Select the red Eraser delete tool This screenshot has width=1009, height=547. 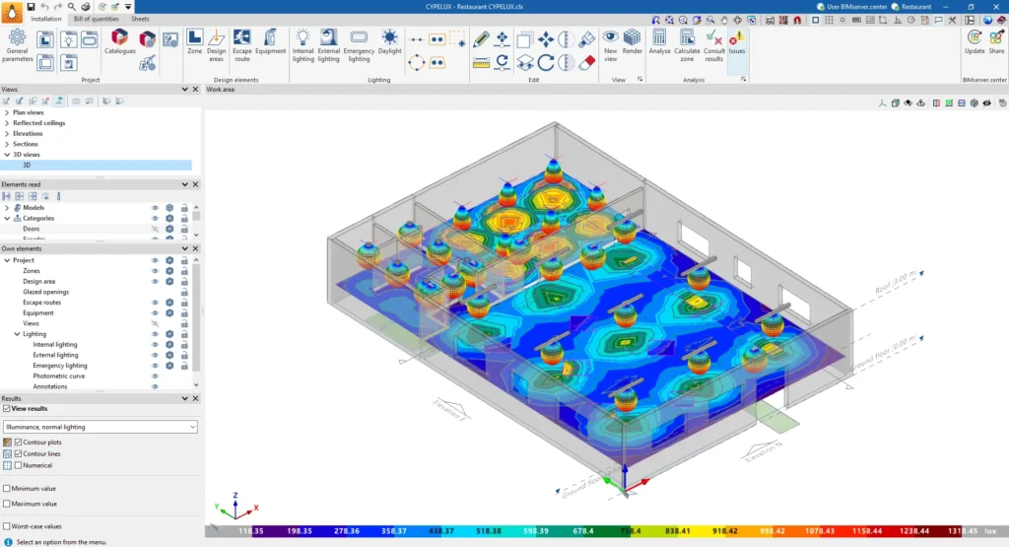point(586,62)
